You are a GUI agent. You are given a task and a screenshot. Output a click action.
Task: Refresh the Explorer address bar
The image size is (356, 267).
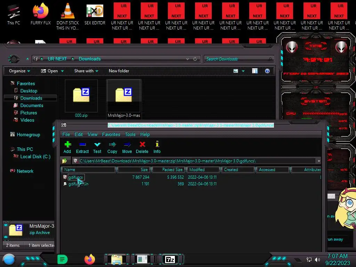tap(195, 59)
